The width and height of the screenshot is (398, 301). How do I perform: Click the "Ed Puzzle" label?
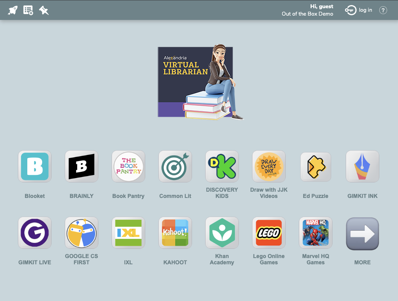point(316,196)
